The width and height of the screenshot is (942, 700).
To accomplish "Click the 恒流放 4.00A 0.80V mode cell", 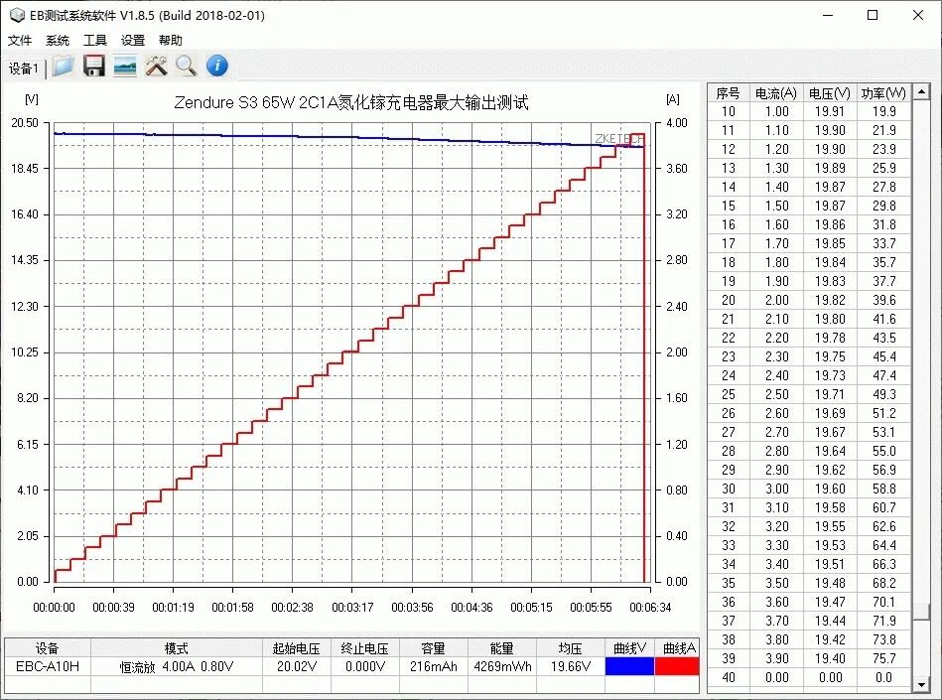I will point(177,666).
